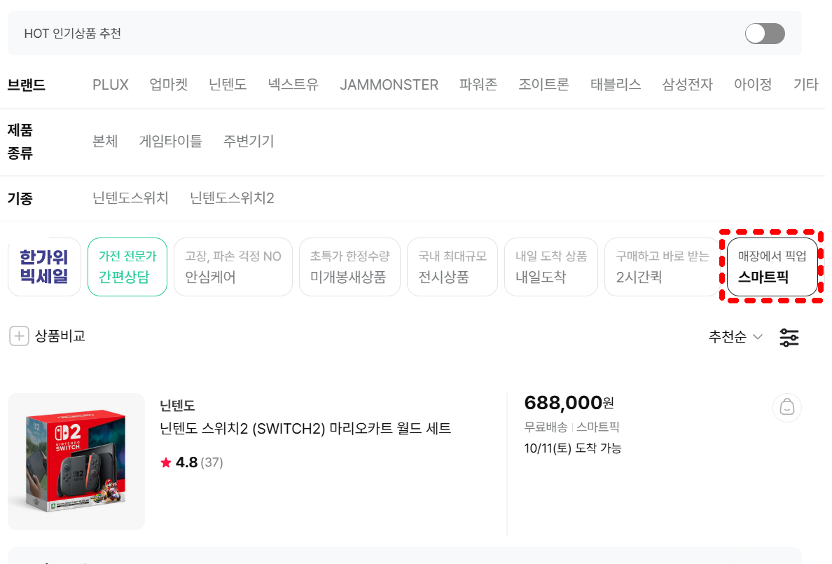
Task: Open the filter settings sliders icon
Action: (x=789, y=338)
